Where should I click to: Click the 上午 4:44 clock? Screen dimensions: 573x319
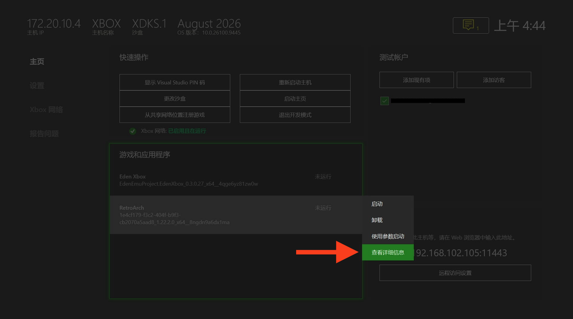pos(520,26)
